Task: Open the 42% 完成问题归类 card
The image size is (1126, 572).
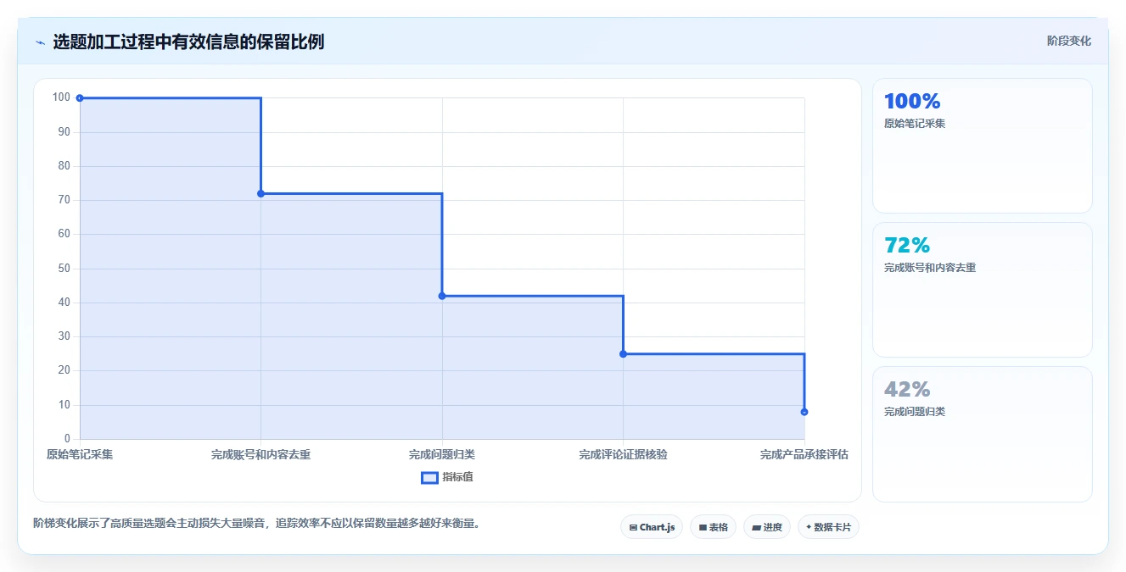Action: point(982,434)
